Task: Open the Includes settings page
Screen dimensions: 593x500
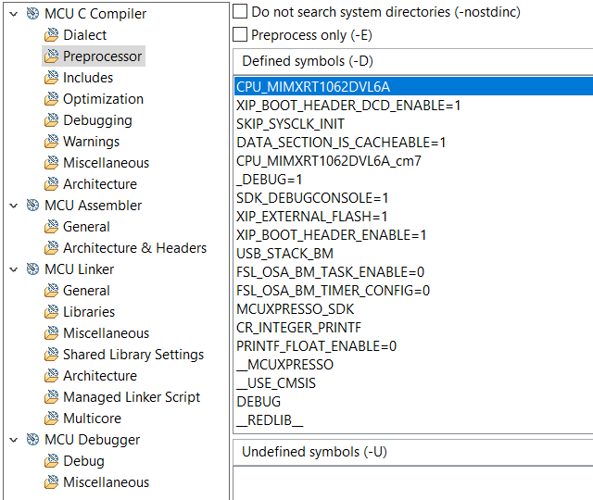Action: 88,78
